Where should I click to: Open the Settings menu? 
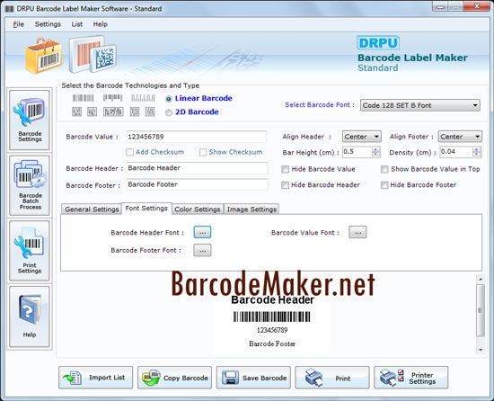click(48, 24)
